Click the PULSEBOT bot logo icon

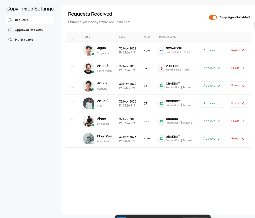pos(161,68)
